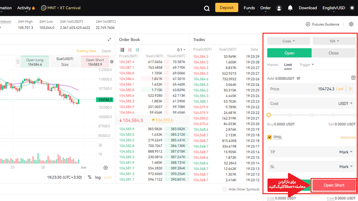Select the Market order tab
This screenshot has width=358, height=201.
(273, 65)
